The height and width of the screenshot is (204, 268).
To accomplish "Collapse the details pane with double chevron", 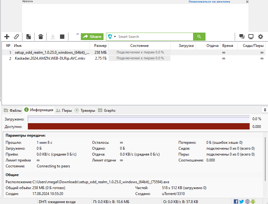I will click(265, 110).
